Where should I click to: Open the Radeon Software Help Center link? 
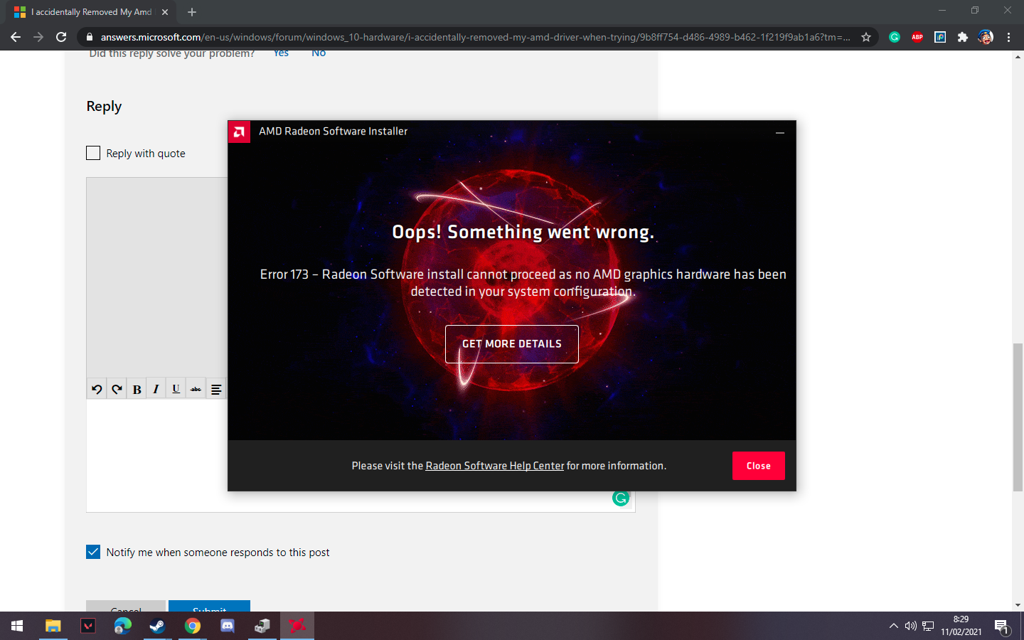495,466
